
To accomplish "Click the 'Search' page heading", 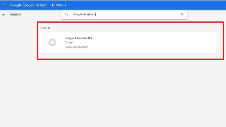I will point(16,14).
